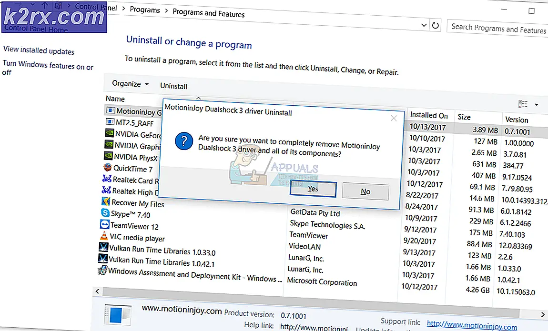Image resolution: width=548 pixels, height=331 pixels.
Task: Click the 4.26 GB size cell
Action: point(477,290)
